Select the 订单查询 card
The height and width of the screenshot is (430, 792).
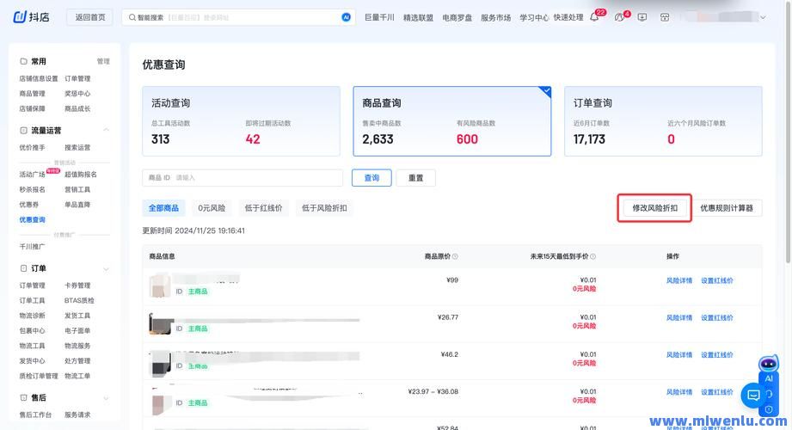click(x=662, y=121)
